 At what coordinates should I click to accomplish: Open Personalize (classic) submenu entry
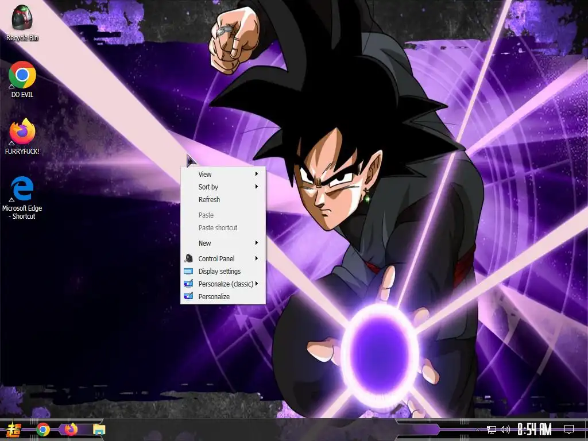223,284
